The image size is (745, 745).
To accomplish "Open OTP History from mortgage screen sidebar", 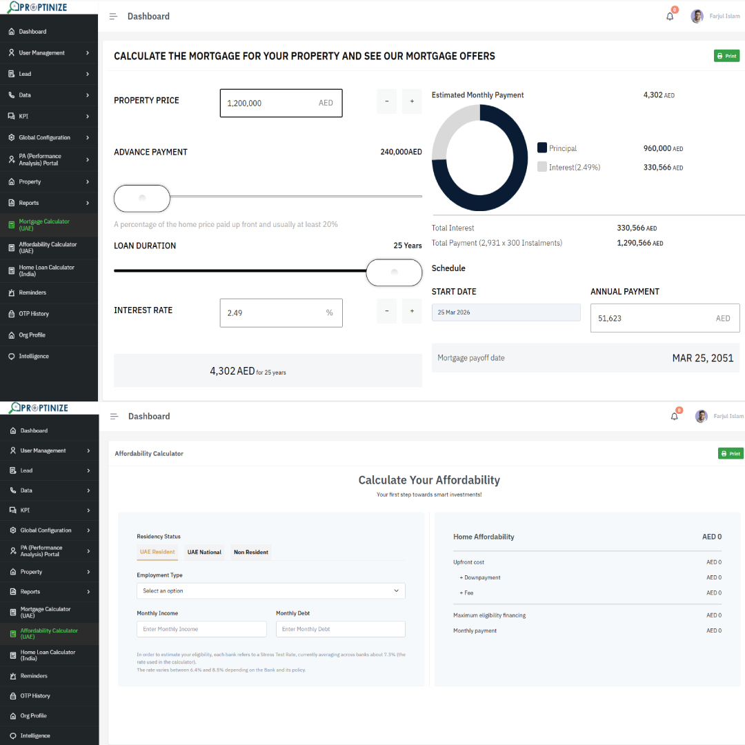I will pos(34,314).
